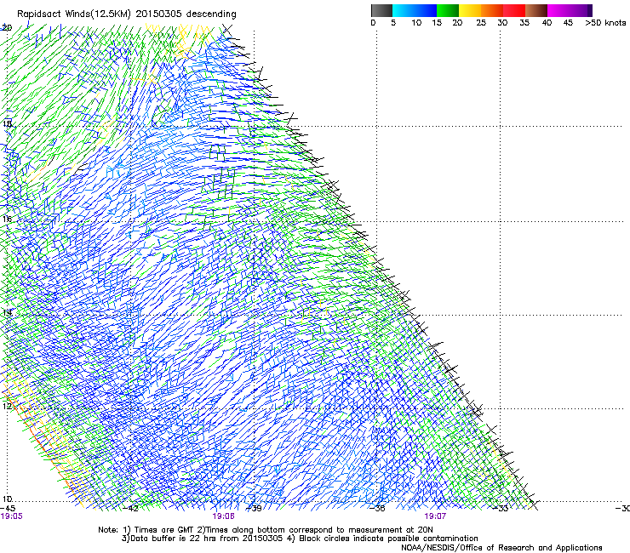Click the latitude label 16
This screenshot has width=630, height=553.
pos(7,219)
